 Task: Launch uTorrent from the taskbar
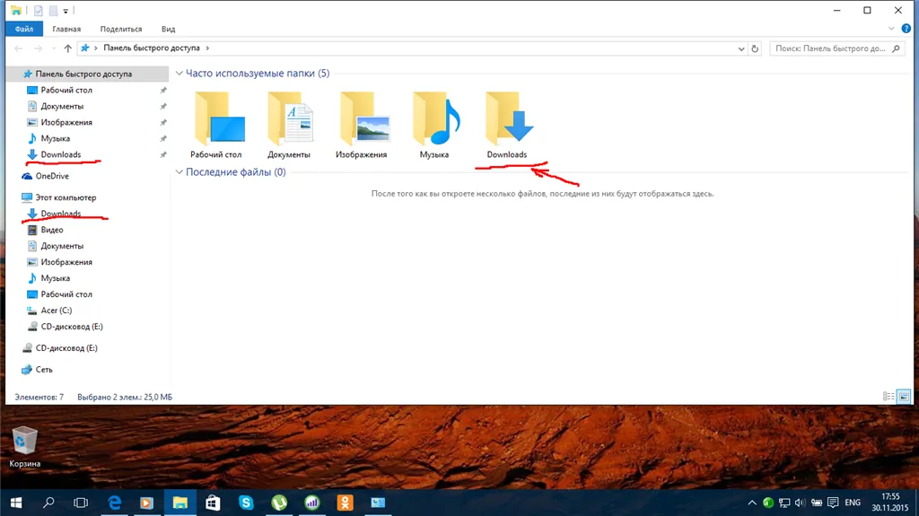click(x=280, y=503)
